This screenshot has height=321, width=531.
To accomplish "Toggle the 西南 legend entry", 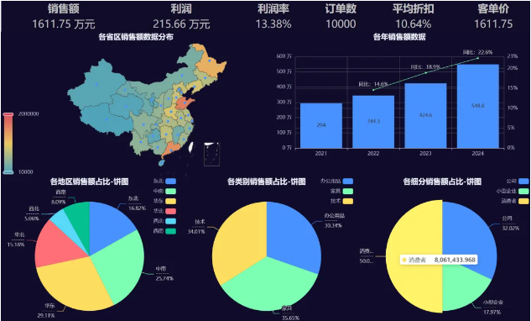I will [x=164, y=231].
